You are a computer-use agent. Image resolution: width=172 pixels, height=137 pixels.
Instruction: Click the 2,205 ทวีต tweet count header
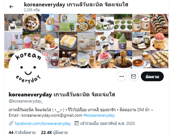(32, 10)
